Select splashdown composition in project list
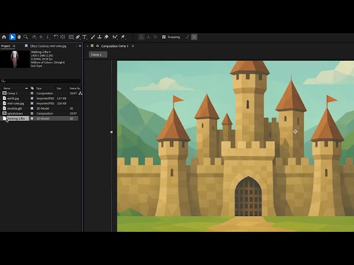 click(15, 113)
